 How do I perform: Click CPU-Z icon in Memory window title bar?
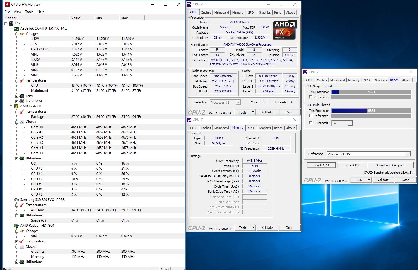(x=189, y=120)
